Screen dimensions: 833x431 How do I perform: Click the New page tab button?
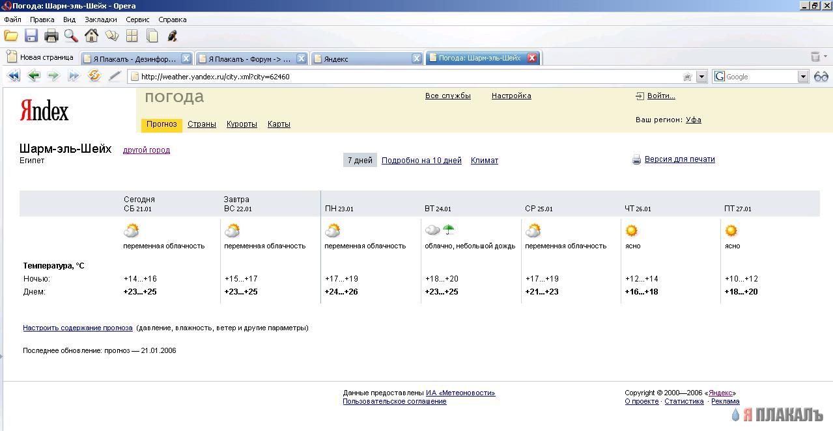(x=40, y=57)
